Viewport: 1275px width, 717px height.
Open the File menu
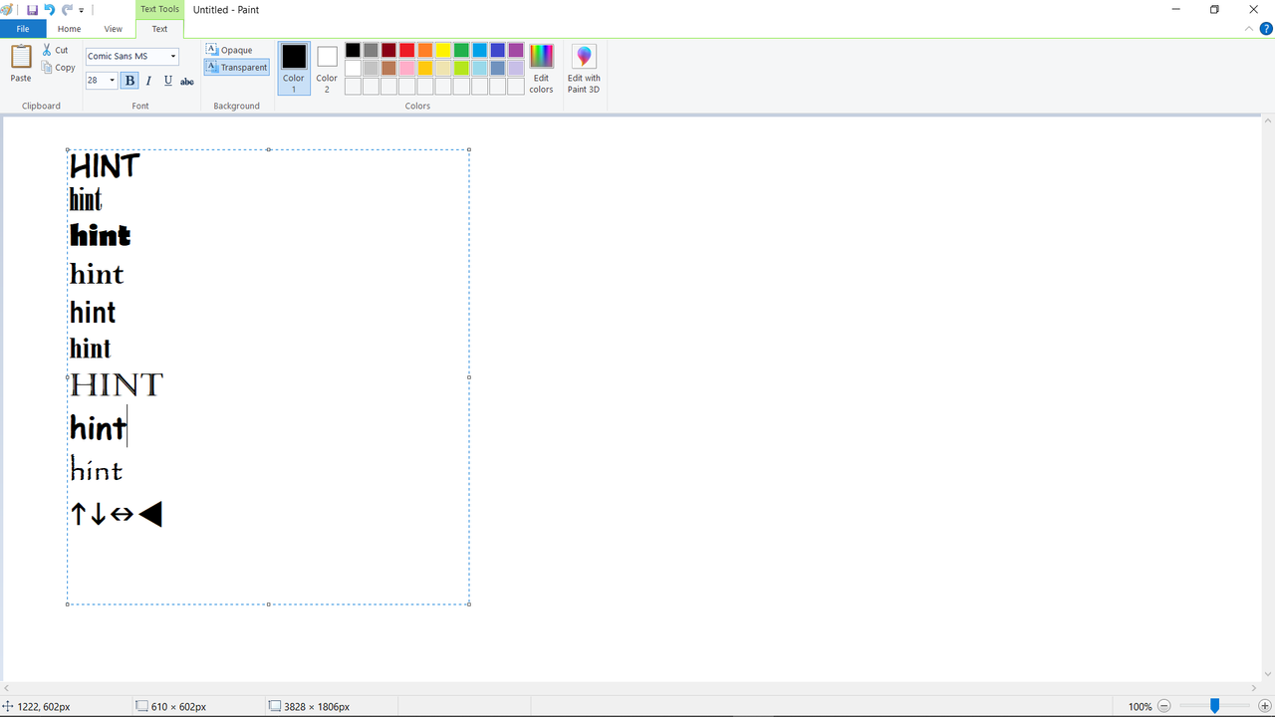coord(22,28)
